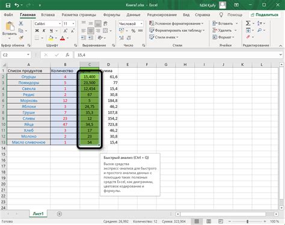The image size is (285, 225).
Task: Toggle wrap text in the alignment group
Action: [x=105, y=23]
